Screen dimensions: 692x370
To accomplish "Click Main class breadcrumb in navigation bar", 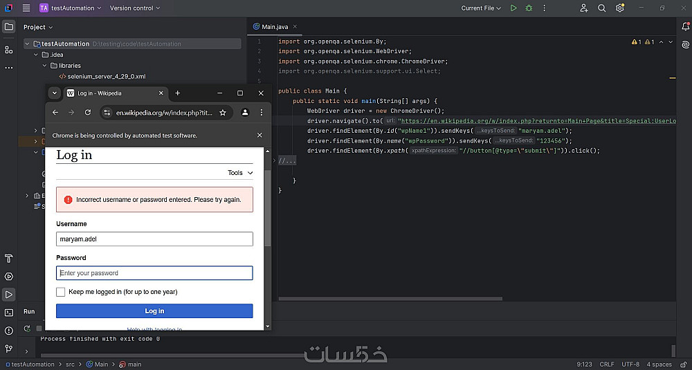I will tap(97, 364).
